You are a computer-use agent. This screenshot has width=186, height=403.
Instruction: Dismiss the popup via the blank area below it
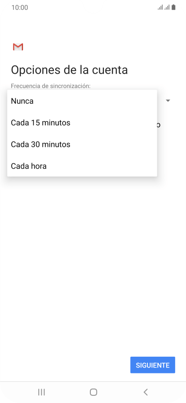93,257
